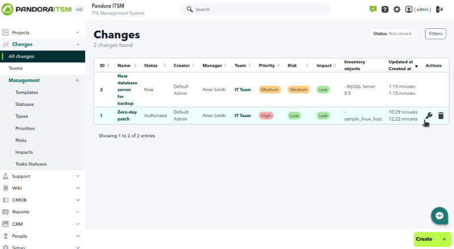Viewport: 454px width, 249px height.
Task: Sort the table by Priority column
Action: [x=269, y=66]
